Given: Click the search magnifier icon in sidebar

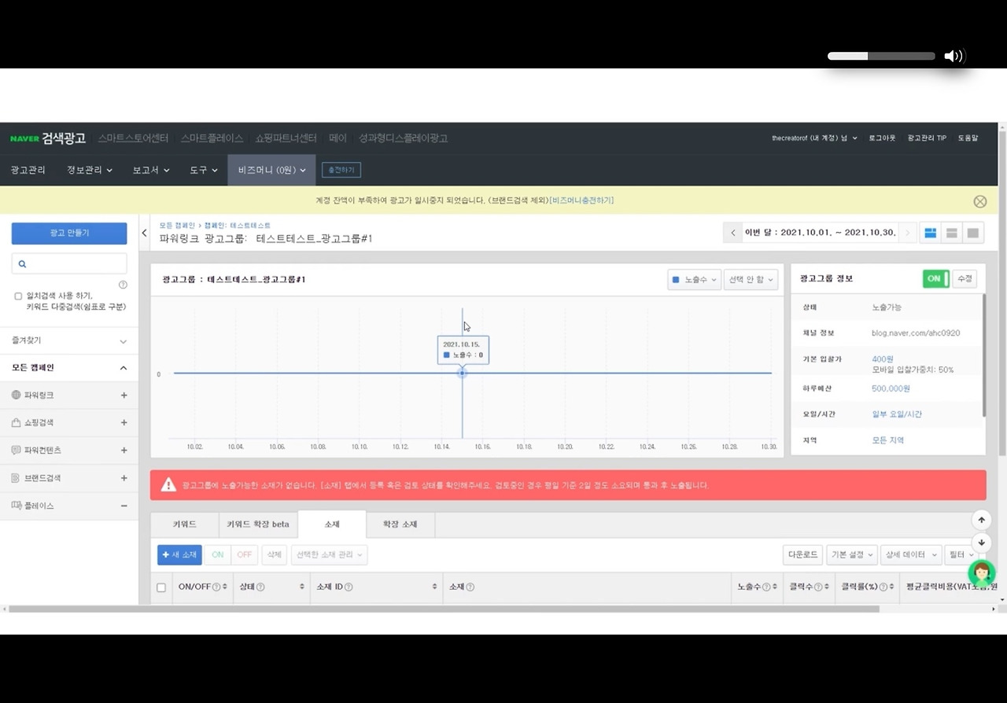Looking at the screenshot, I should (22, 264).
